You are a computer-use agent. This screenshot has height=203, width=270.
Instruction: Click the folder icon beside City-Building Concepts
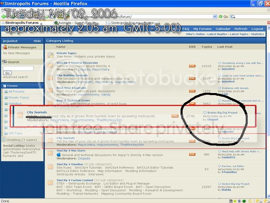(x=50, y=77)
